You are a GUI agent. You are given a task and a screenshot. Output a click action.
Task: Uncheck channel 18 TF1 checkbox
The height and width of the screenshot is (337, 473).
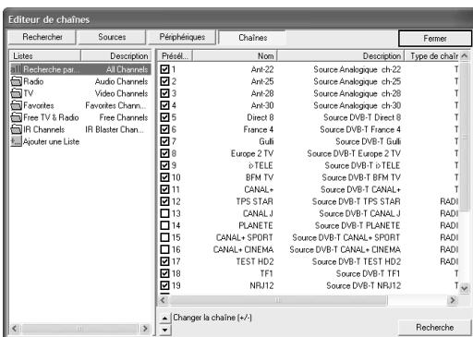tap(165, 273)
